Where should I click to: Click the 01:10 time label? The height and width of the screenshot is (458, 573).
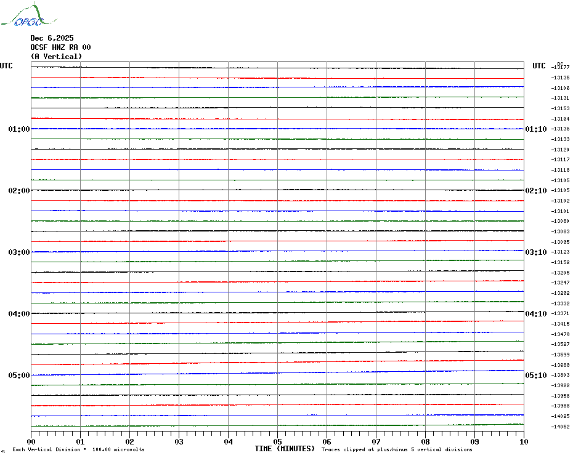click(536, 129)
